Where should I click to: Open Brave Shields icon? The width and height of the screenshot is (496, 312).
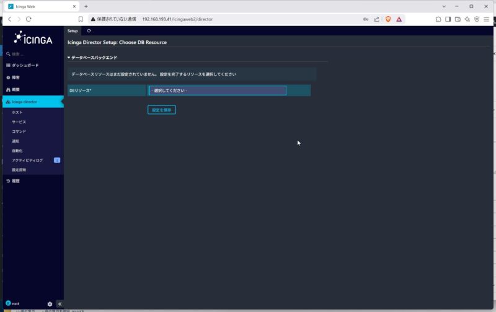[x=388, y=19]
